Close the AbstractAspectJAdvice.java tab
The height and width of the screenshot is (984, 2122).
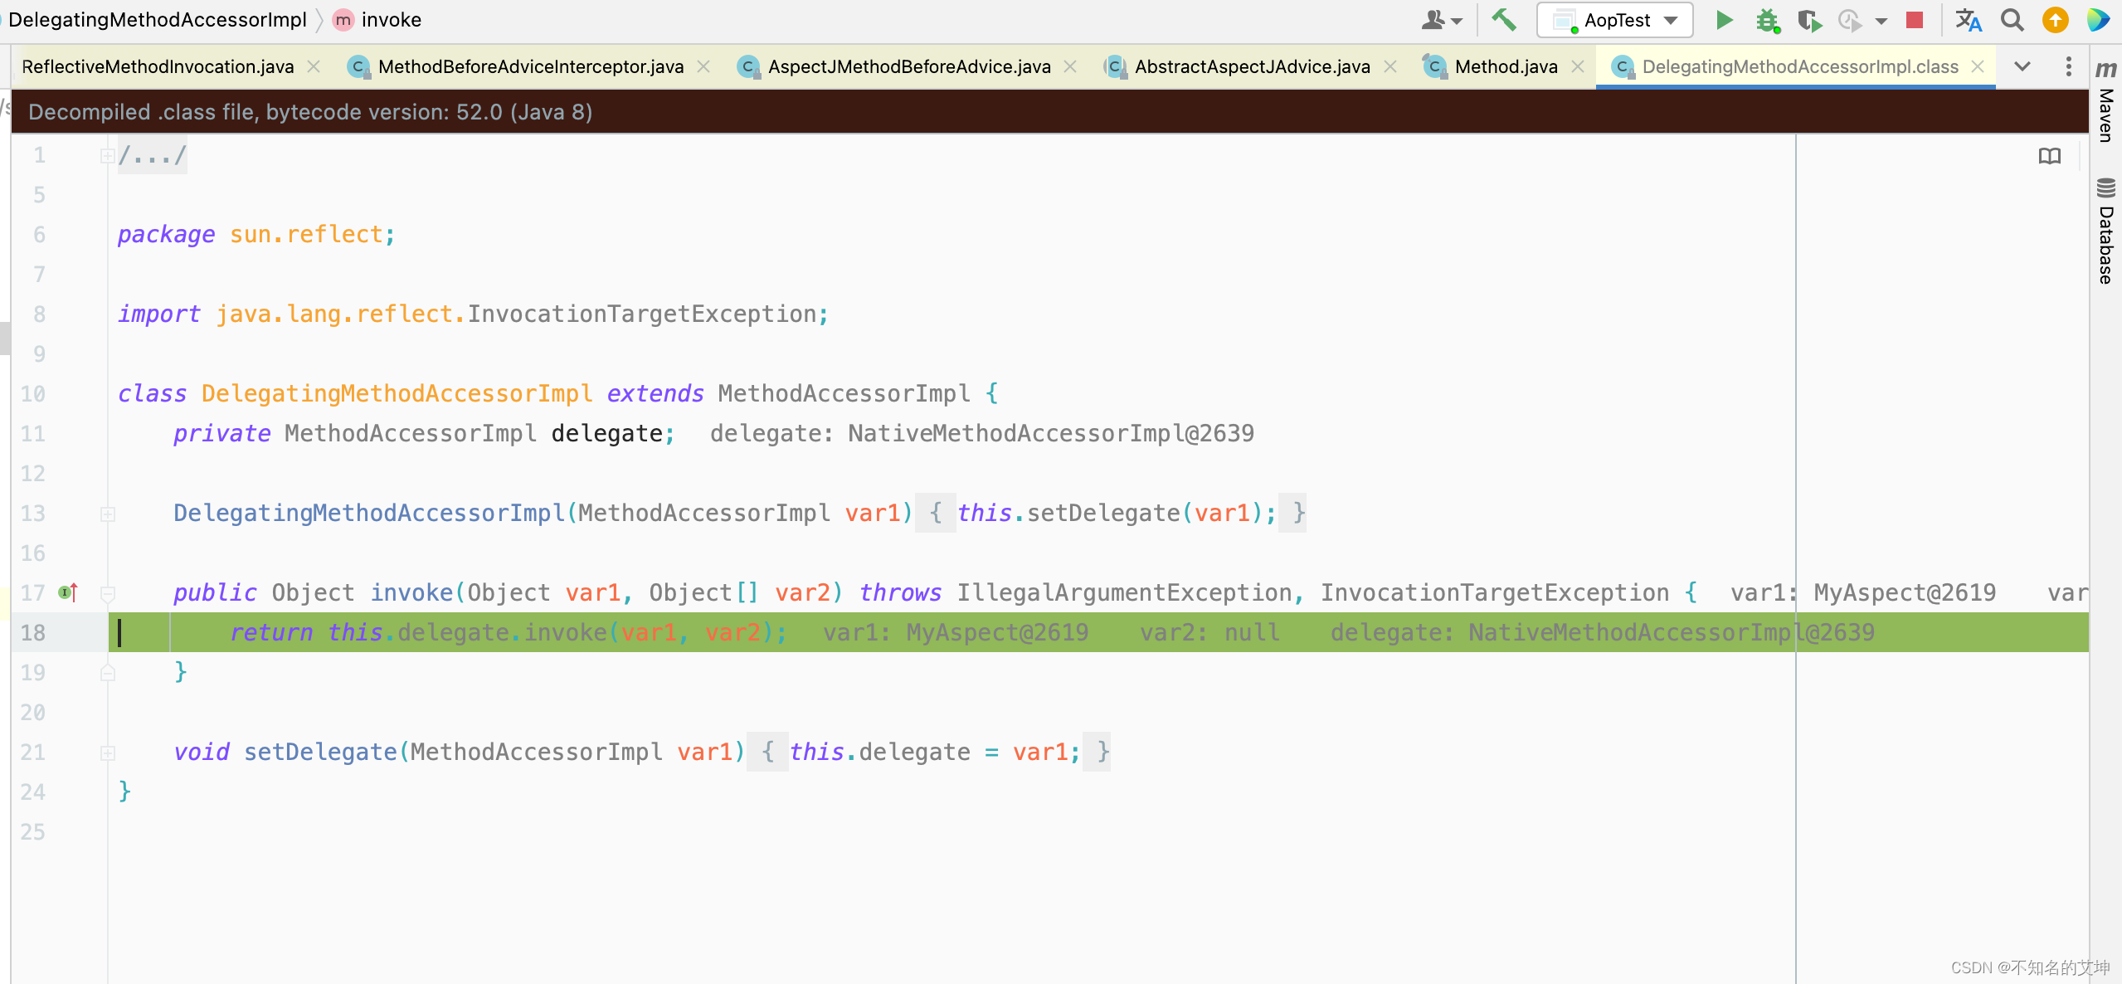1390,66
